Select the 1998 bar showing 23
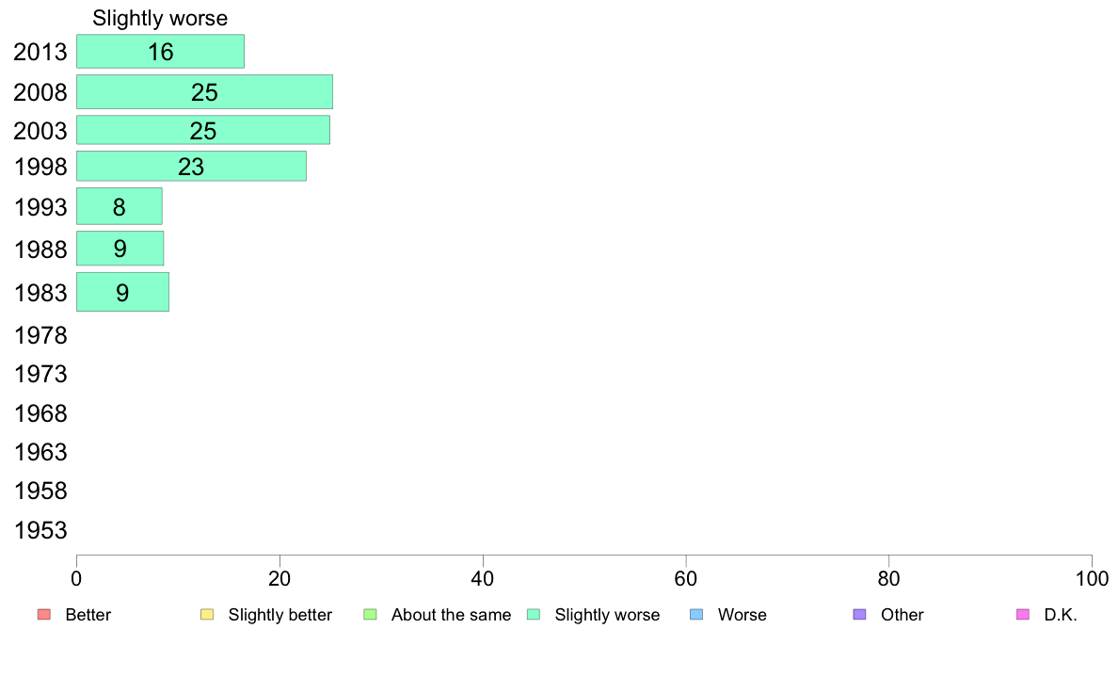Viewport: 1118px width, 693px height. point(192,167)
